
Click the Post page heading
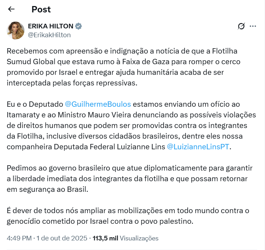pos(41,9)
